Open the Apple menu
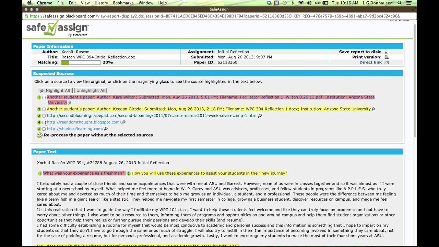This screenshot has width=439, height=247. click(29, 3)
